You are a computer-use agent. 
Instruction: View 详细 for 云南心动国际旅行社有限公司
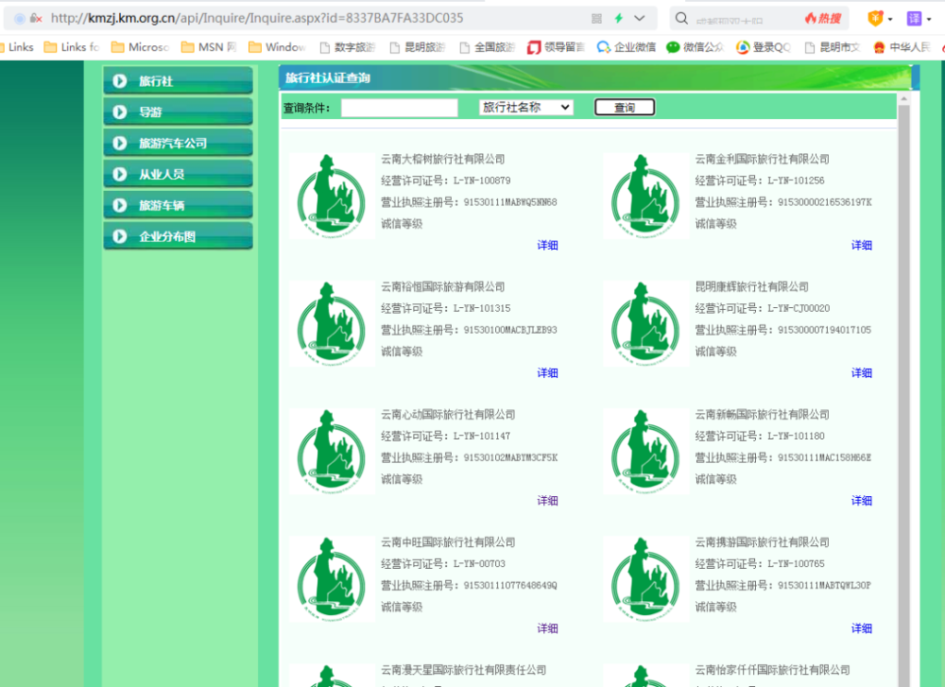(547, 501)
